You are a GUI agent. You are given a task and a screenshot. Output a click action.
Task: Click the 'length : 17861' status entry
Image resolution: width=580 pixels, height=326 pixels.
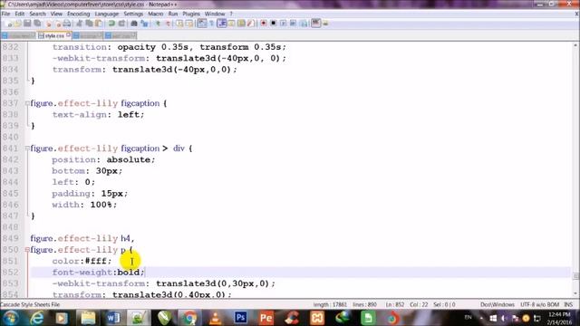tap(330, 304)
